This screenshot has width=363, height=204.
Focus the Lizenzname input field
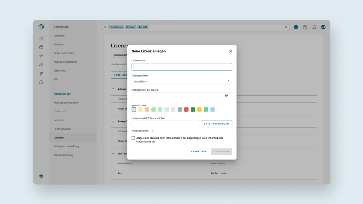tap(182, 67)
